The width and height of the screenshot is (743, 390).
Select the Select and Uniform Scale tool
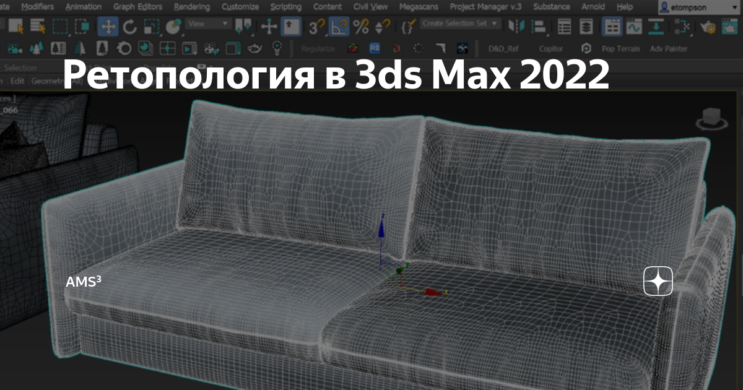click(x=150, y=26)
